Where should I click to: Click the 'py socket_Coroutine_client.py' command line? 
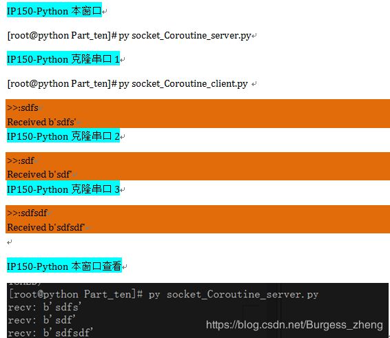127,84
